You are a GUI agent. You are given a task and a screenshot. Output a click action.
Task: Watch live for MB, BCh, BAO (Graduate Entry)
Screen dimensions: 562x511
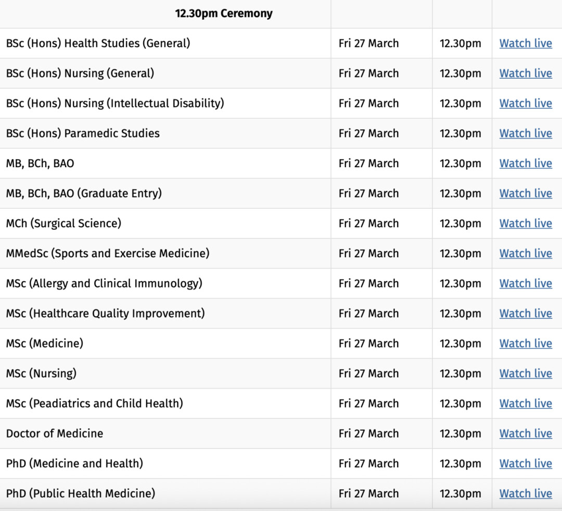525,193
